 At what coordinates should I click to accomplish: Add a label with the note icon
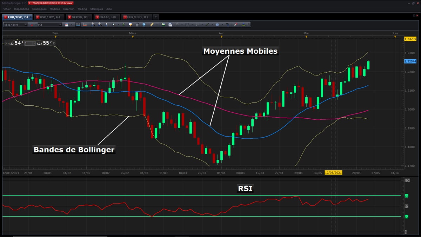[x=130, y=25]
